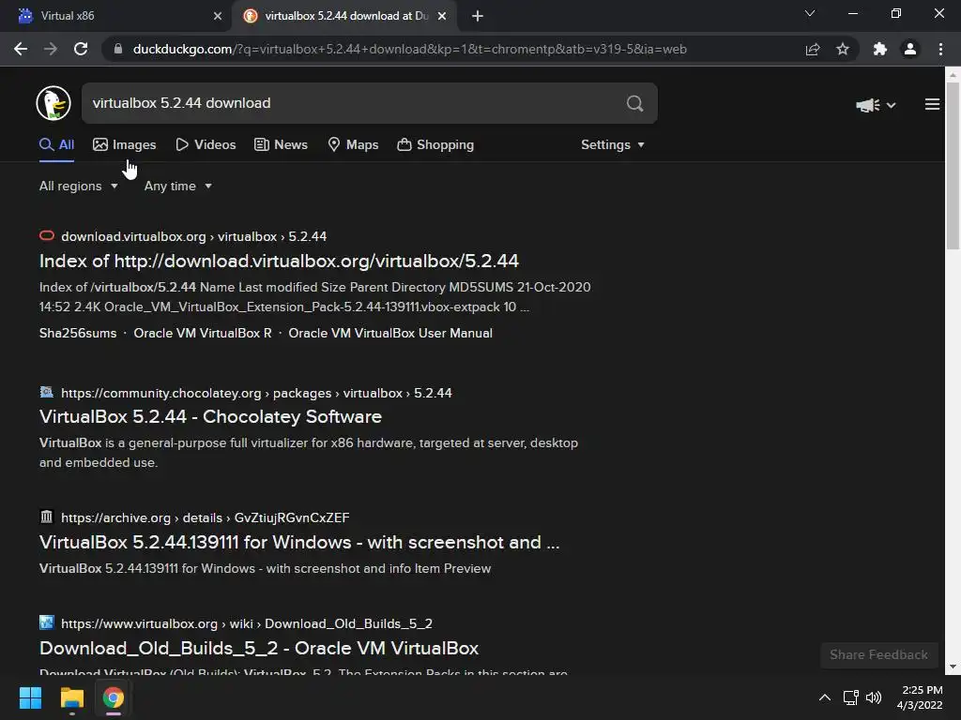Reload the DuckDuckGo page
Viewport: 961px width, 720px height.
(x=81, y=49)
